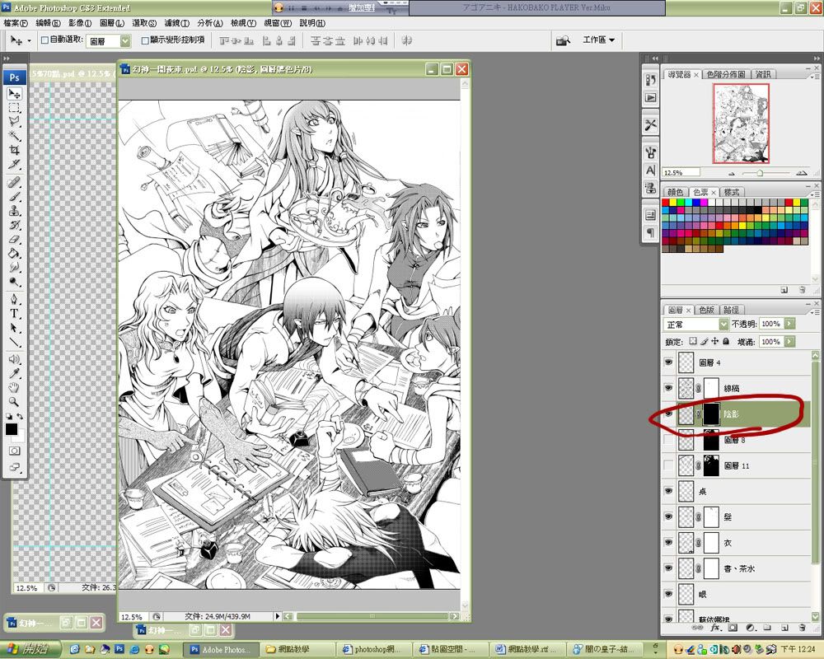Click the Quick Mask mode icon
This screenshot has width=824, height=659.
(x=14, y=451)
